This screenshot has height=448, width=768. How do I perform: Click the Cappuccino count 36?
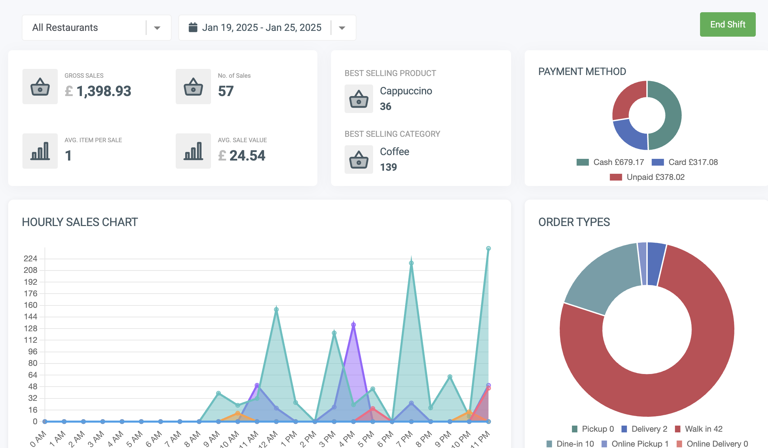point(385,107)
